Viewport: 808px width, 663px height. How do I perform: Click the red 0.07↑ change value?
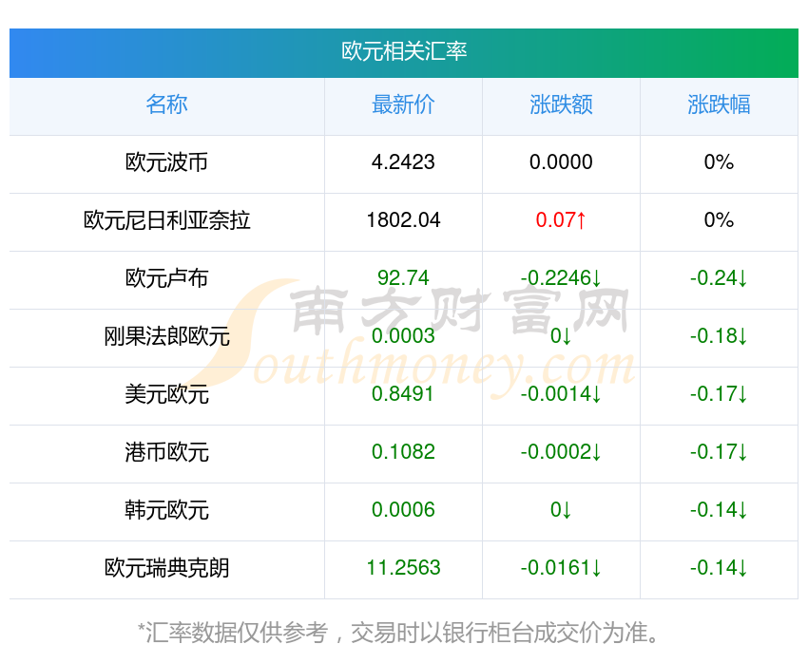(561, 220)
